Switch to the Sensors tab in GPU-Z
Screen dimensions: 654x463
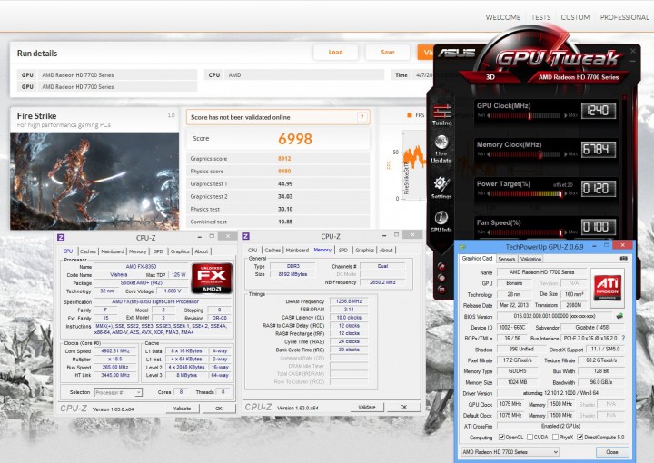(507, 260)
